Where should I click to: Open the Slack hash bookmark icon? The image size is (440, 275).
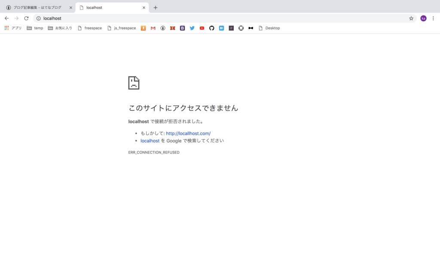[231, 28]
